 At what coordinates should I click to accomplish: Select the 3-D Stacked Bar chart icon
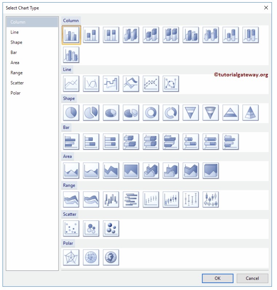tap(131, 142)
